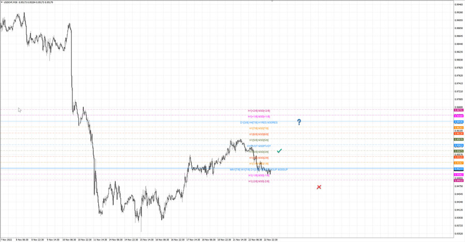Viewport: 465px width, 242px height.
Task: Click the blue question mark chart marker
Action: click(x=299, y=122)
